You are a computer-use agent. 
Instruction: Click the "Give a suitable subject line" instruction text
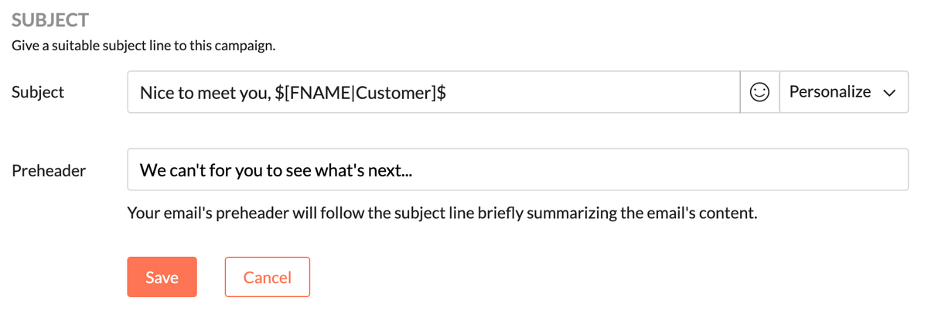pos(144,45)
